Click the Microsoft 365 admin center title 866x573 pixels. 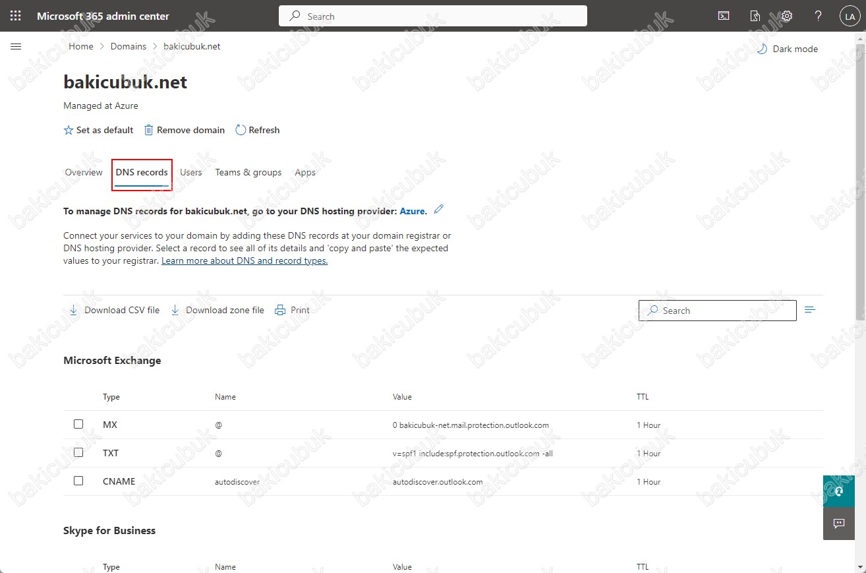(x=103, y=16)
